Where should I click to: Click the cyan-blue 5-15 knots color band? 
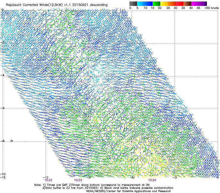[145, 4]
